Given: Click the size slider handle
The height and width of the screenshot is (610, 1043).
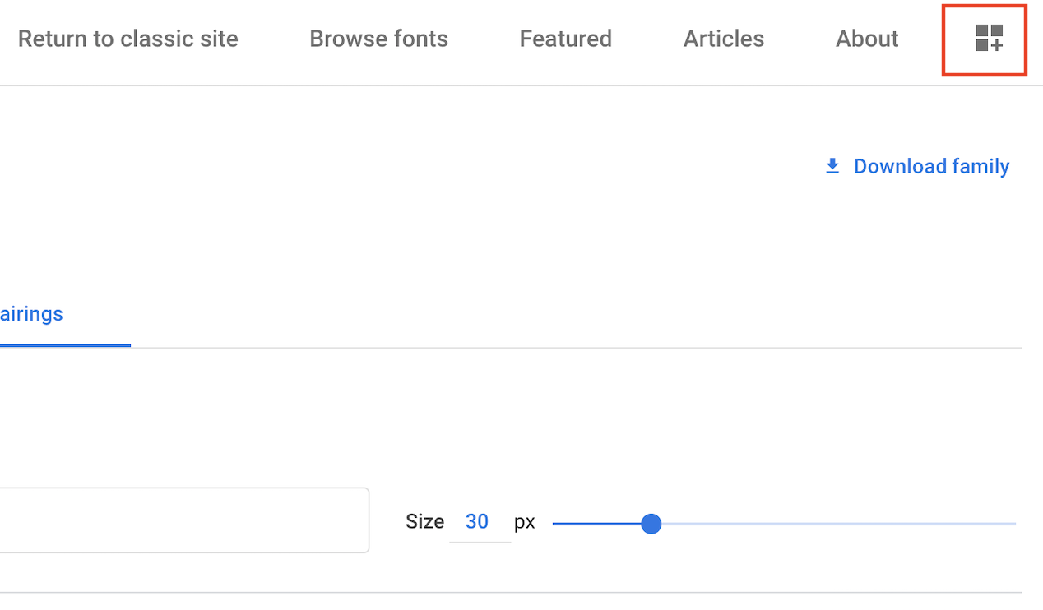Looking at the screenshot, I should coord(651,524).
